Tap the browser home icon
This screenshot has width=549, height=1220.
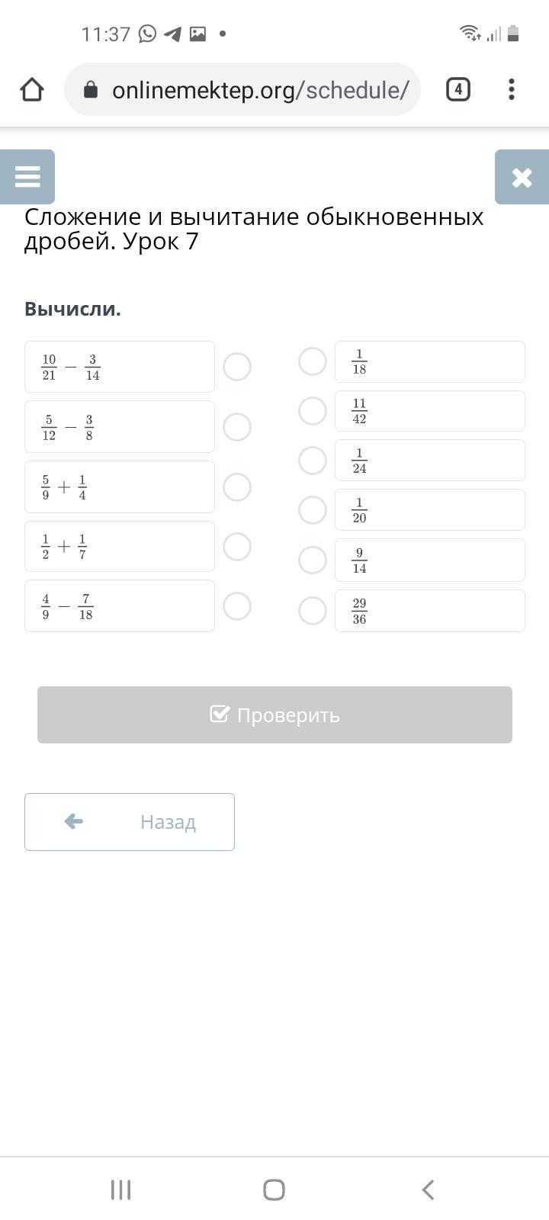[32, 90]
